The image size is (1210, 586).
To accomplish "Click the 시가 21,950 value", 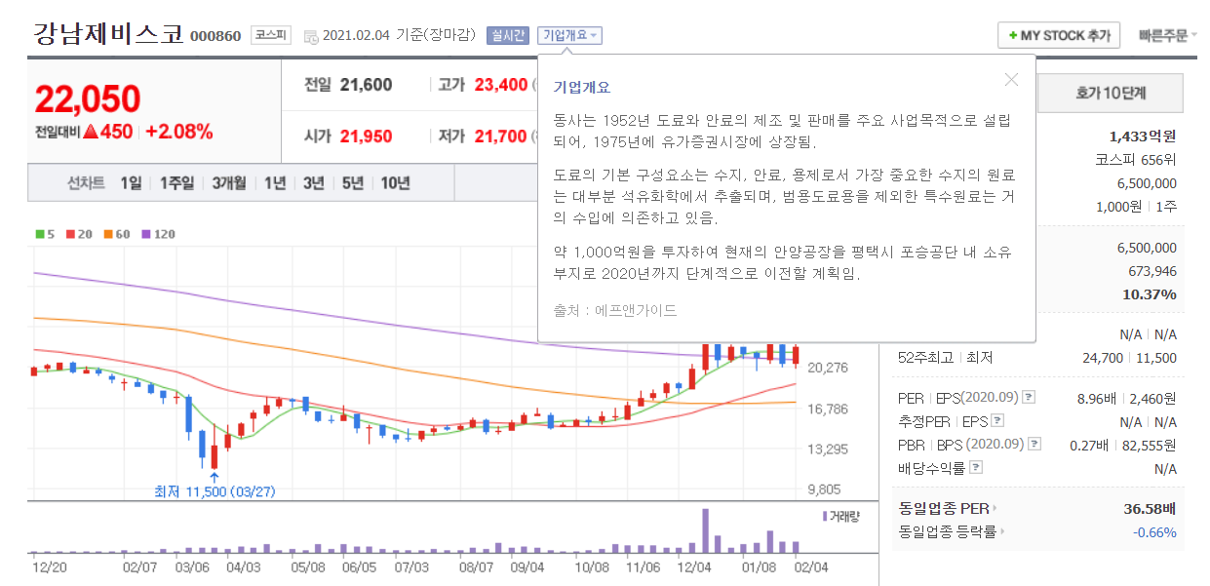I will [x=367, y=137].
